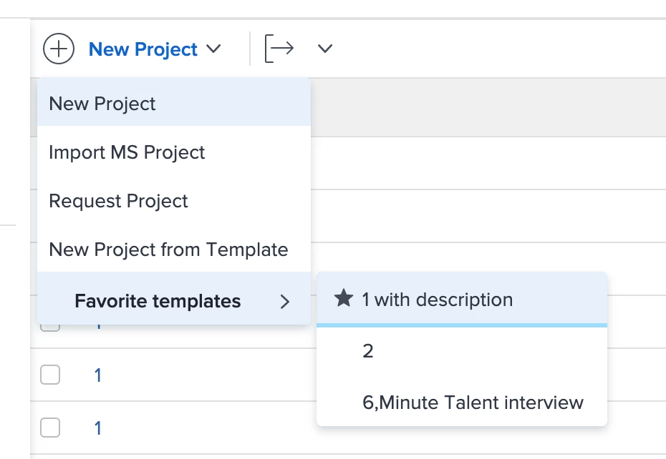666x459 pixels.
Task: Click the export arrow icon in toolbar
Action: pyautogui.click(x=279, y=49)
